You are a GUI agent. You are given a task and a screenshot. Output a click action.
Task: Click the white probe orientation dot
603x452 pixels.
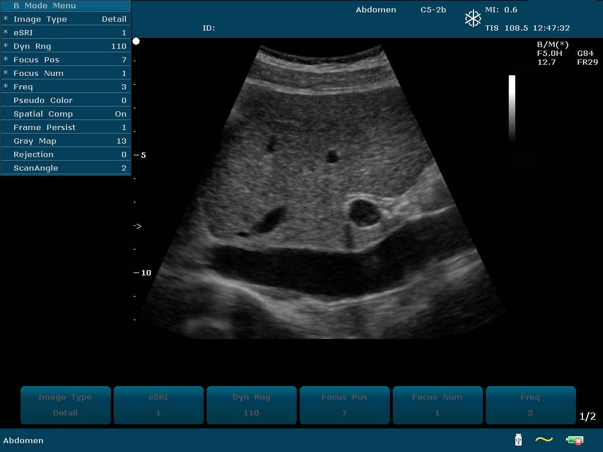pyautogui.click(x=136, y=41)
